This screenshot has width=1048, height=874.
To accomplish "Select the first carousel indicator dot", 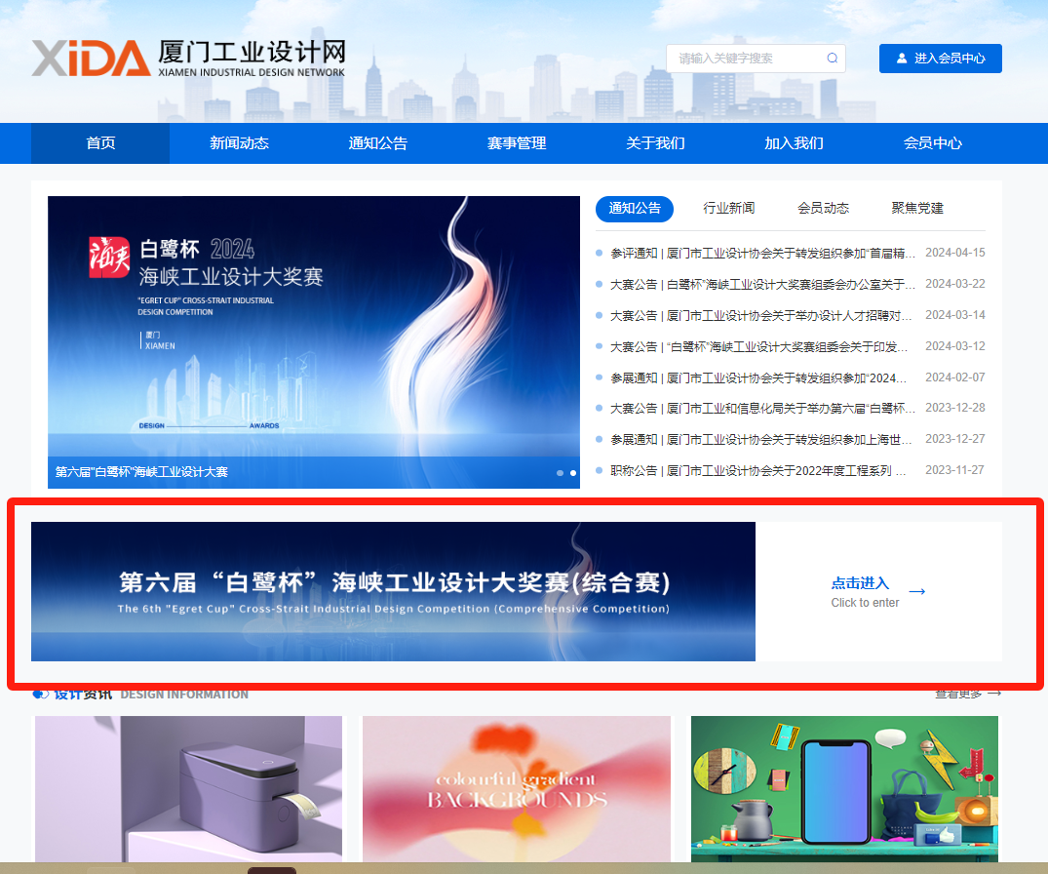I will tap(560, 473).
